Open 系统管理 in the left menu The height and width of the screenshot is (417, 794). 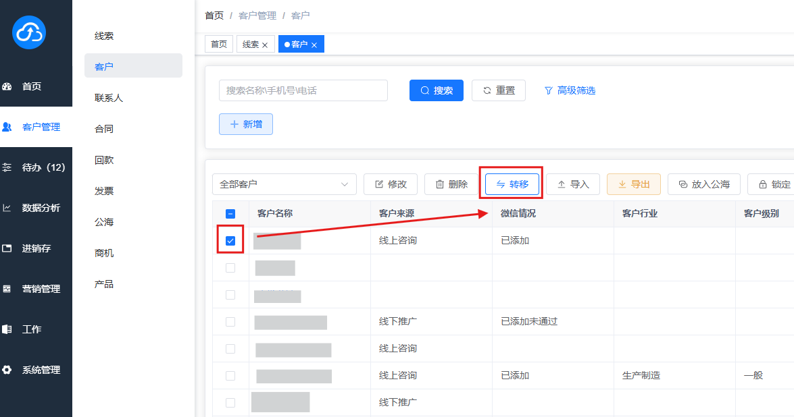click(36, 370)
